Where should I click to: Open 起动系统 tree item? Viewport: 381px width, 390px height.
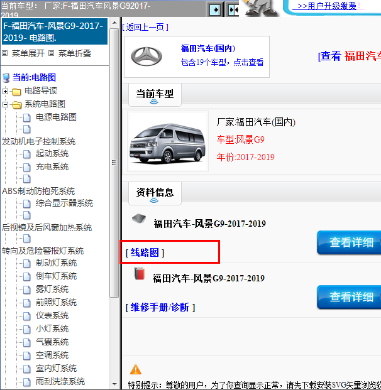click(52, 153)
